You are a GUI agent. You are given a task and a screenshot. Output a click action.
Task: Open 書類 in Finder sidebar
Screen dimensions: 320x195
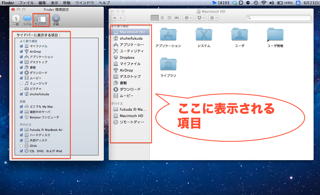129,83
